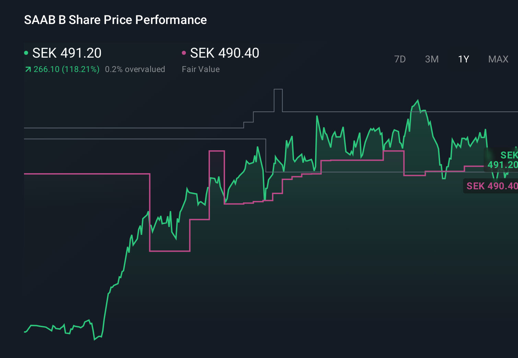
Task: Click the pink SEK 490.40 chart end label
Action: pyautogui.click(x=491, y=186)
